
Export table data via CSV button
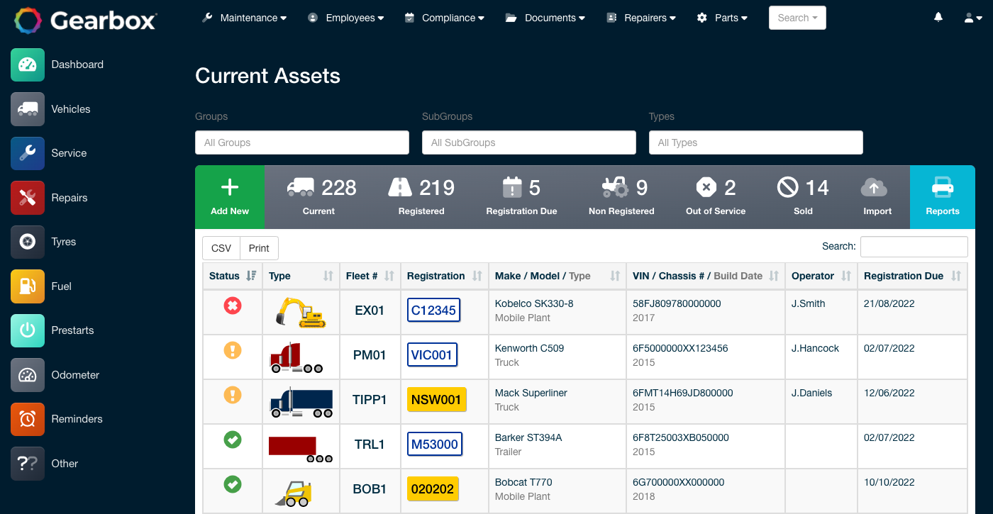(221, 248)
